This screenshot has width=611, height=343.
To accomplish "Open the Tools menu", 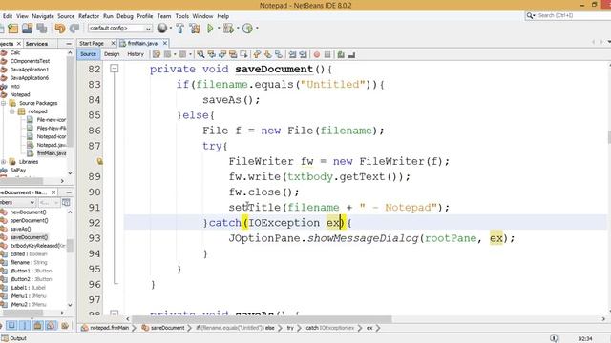I will point(182,16).
